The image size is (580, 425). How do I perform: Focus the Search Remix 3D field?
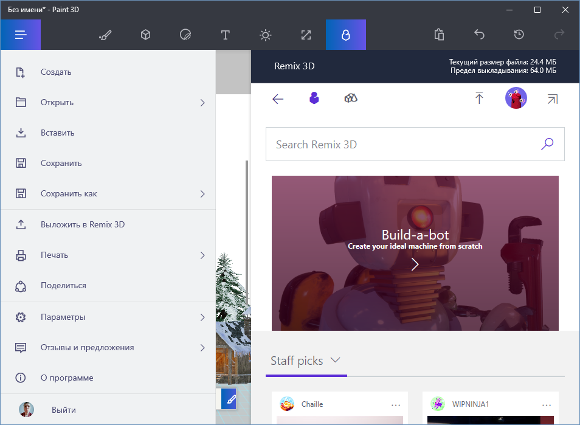415,144
